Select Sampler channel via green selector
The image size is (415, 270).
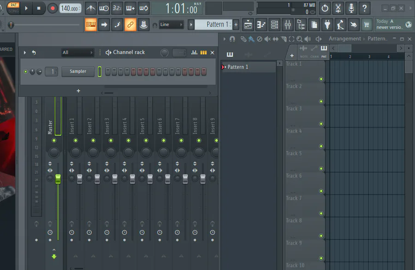100,72
